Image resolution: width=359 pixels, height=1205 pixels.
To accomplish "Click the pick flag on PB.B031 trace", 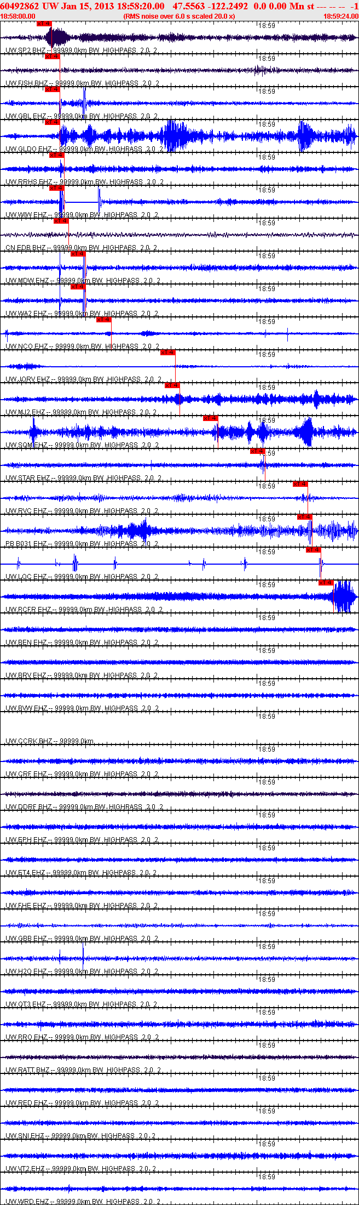I will pos(304,517).
